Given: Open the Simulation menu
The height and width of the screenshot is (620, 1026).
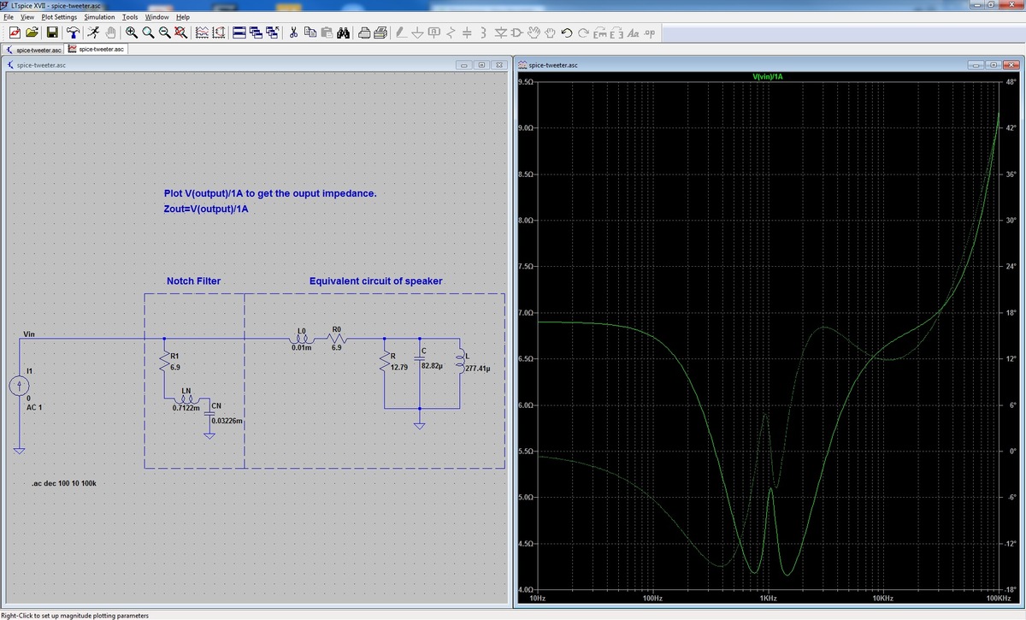Looking at the screenshot, I should pos(99,17).
